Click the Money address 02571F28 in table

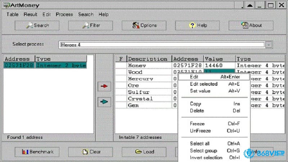click(188, 66)
